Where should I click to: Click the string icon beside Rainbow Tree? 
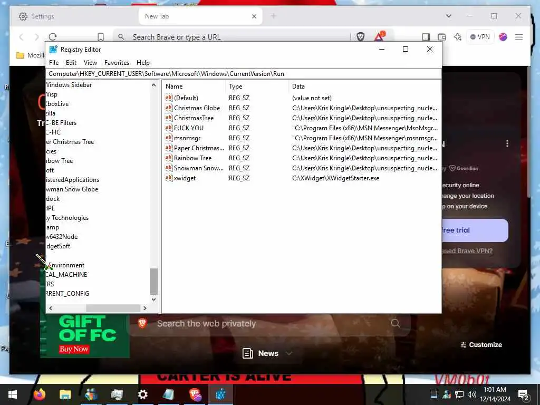pyautogui.click(x=168, y=158)
